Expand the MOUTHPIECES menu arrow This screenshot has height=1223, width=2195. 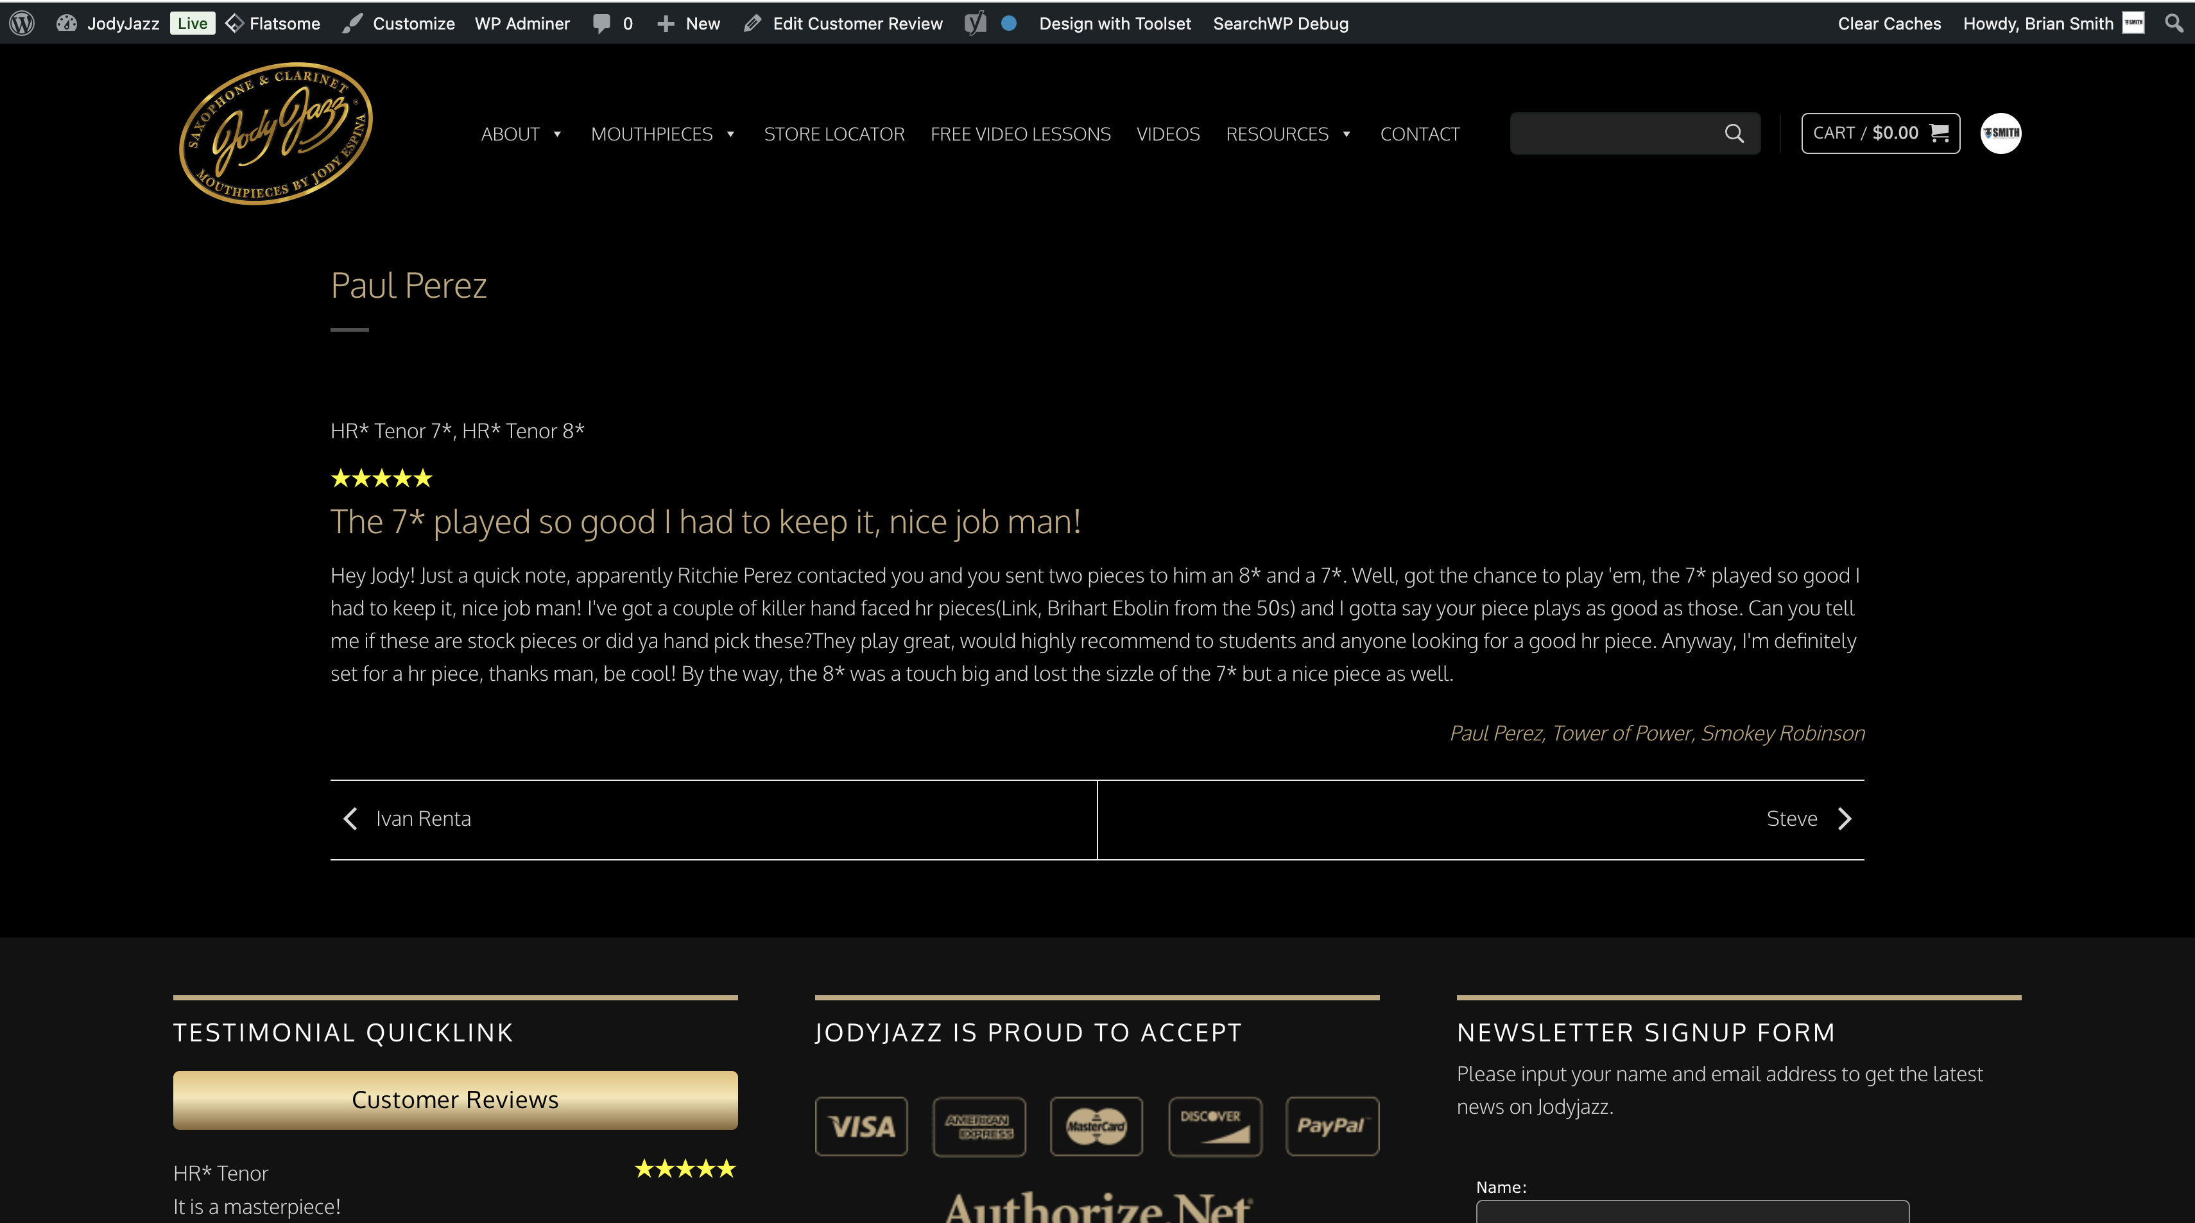[730, 133]
